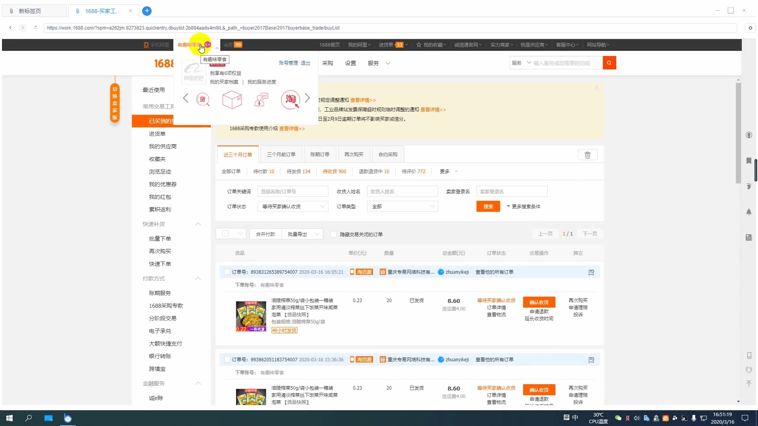This screenshot has width=758, height=426.
Task: Toggle the select-all orders checkbox
Action: [225, 234]
